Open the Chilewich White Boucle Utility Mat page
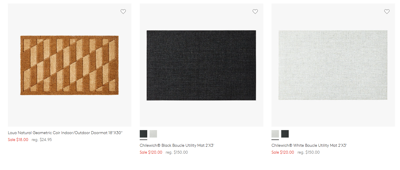The image size is (400, 170). [x=309, y=145]
